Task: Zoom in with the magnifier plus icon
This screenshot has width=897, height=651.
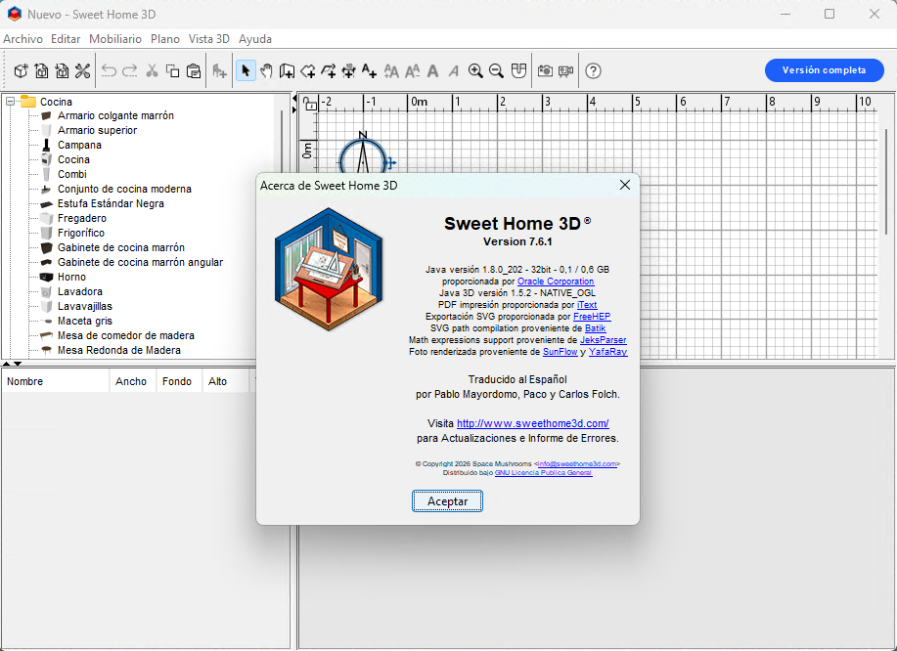Action: [475, 71]
